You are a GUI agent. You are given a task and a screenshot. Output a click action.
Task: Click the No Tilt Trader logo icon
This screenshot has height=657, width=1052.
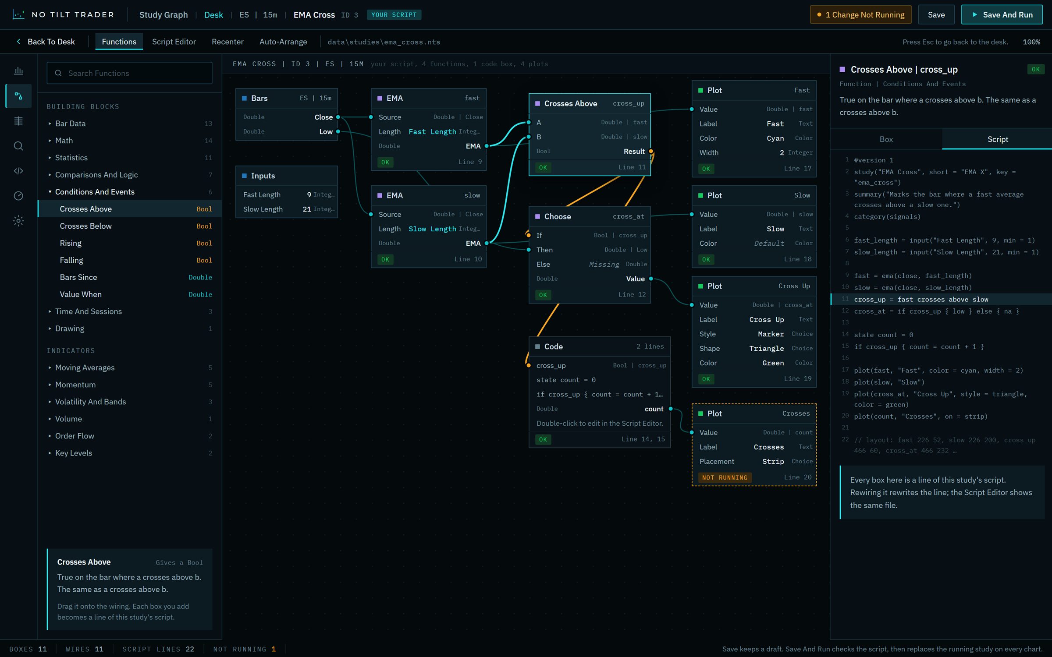18,14
